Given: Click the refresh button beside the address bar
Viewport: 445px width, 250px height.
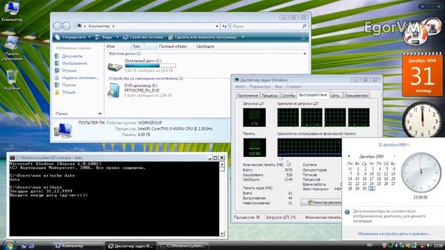Looking at the screenshot, I should tap(225, 26).
